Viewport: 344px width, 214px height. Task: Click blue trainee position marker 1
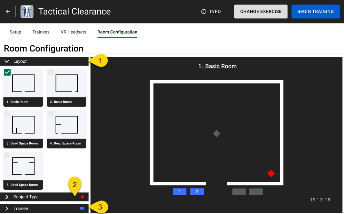coord(180,192)
